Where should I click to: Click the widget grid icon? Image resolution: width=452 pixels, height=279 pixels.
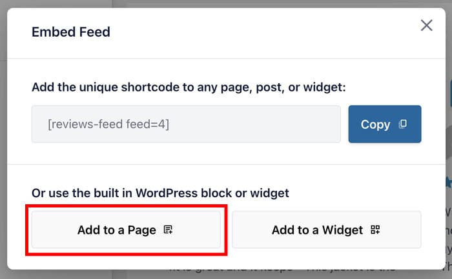tap(376, 229)
